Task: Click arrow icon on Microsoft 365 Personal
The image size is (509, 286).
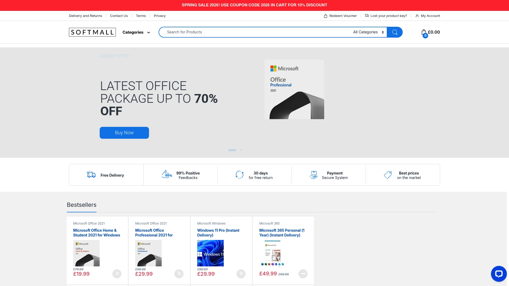Action: [x=303, y=274]
